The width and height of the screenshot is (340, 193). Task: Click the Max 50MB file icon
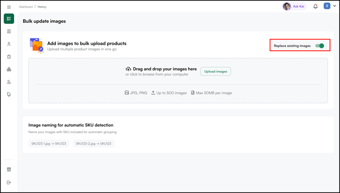[192, 93]
